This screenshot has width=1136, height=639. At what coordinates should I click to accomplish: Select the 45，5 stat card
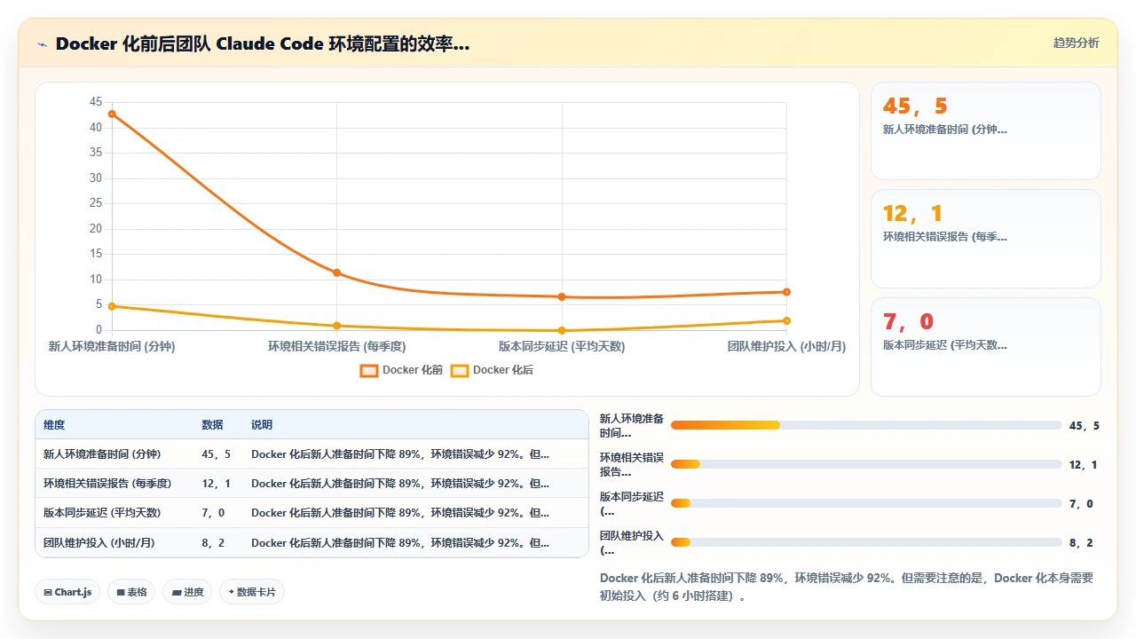986,131
